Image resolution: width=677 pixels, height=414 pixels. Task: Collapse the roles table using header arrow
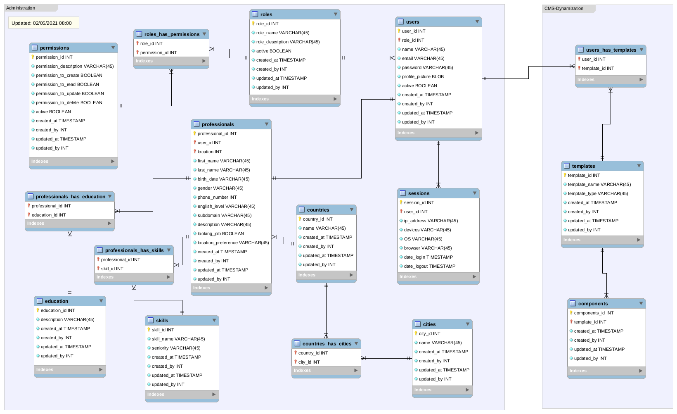pyautogui.click(x=336, y=14)
